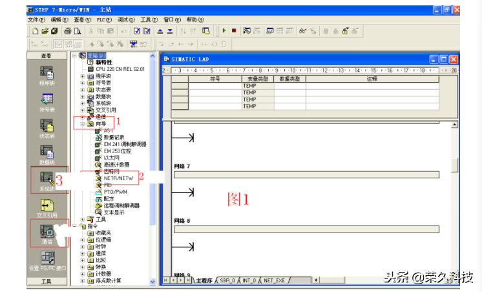The image size is (482, 292).
Task: Click the LAD editor vertical scrollbar thumb
Action: tap(454, 165)
